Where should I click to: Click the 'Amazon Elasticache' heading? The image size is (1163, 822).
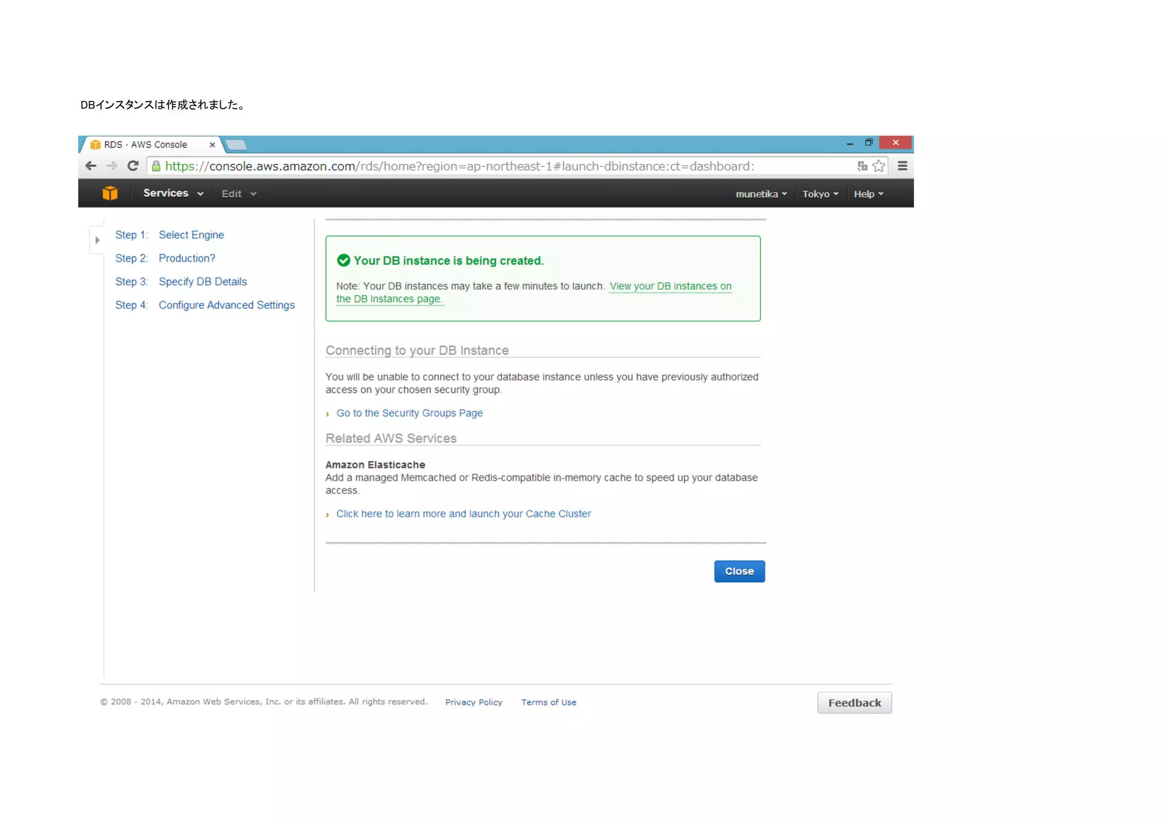coord(375,465)
